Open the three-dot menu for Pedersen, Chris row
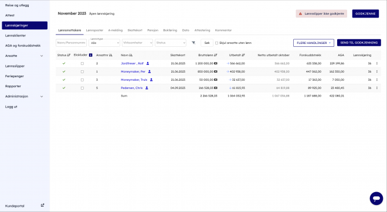This screenshot has width=387, height=212. tap(377, 88)
